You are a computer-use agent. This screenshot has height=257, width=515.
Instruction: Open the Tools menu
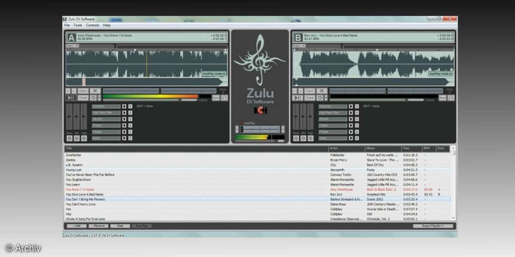pyautogui.click(x=77, y=25)
